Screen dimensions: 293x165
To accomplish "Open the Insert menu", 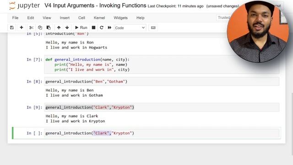I will (65, 18).
